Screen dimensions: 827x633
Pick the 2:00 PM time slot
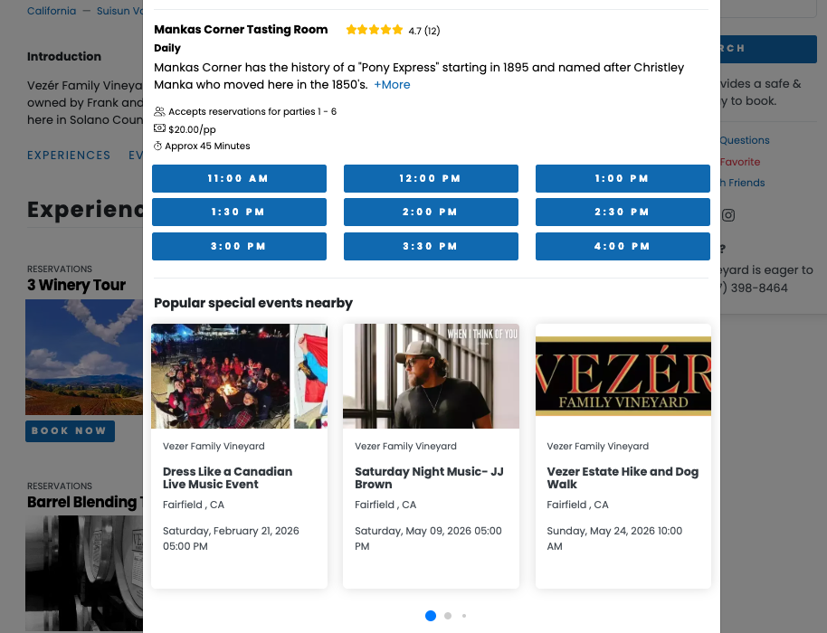coord(431,212)
